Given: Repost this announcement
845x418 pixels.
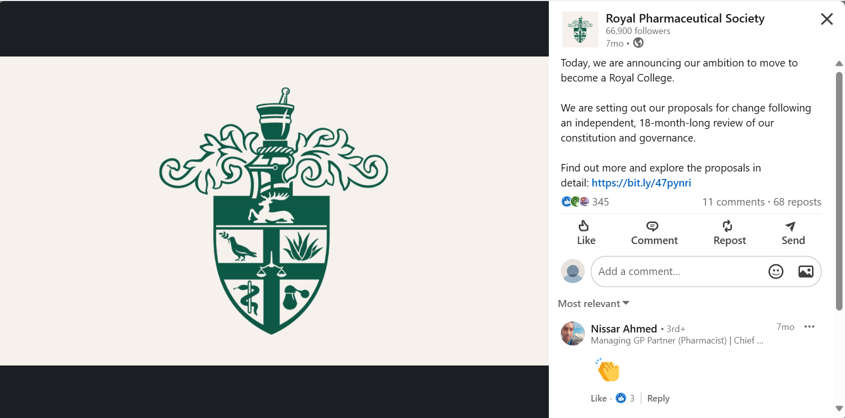Looking at the screenshot, I should [728, 232].
